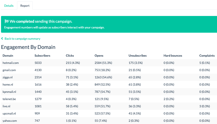The image size is (217, 124).
Task: Click home.nl clicks value 38 (2.4%)
Action: 72,85
